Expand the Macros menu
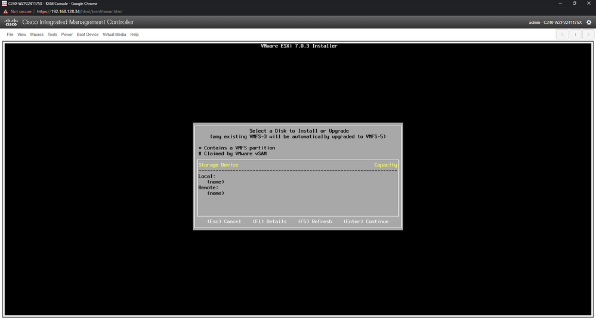The height and width of the screenshot is (322, 596). coord(37,35)
